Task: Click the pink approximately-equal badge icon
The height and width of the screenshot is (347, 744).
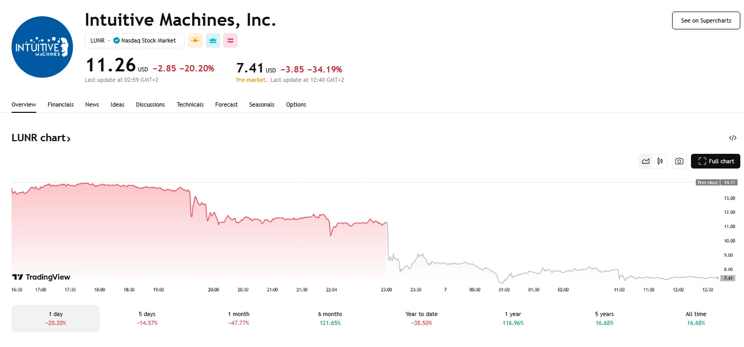Action: click(x=230, y=40)
